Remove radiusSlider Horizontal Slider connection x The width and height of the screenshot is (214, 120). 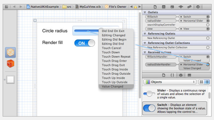(181, 21)
